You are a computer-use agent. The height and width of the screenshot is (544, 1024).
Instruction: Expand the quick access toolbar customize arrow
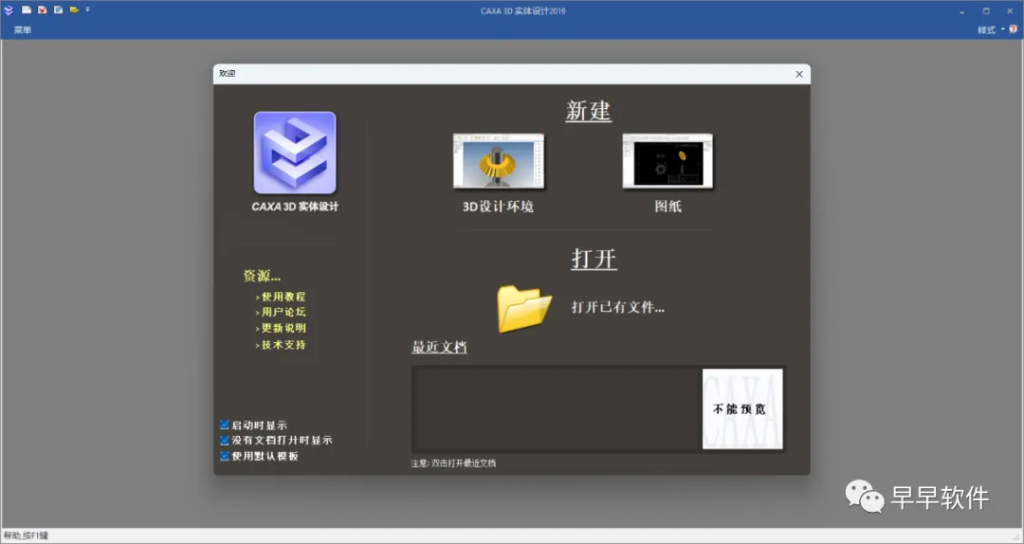[87, 9]
